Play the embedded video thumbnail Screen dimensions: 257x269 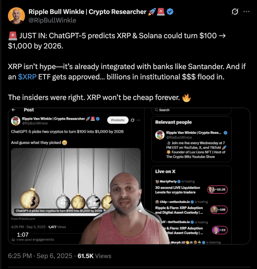[x=76, y=182]
